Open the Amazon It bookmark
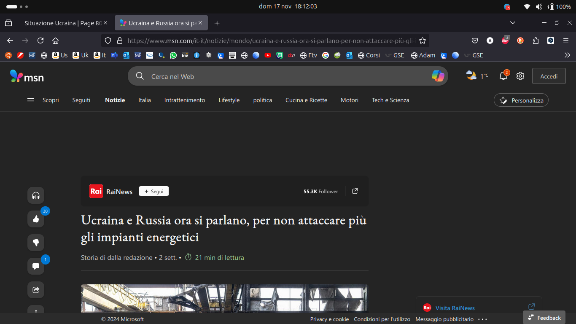Viewport: 576px width, 324px height. click(100, 55)
